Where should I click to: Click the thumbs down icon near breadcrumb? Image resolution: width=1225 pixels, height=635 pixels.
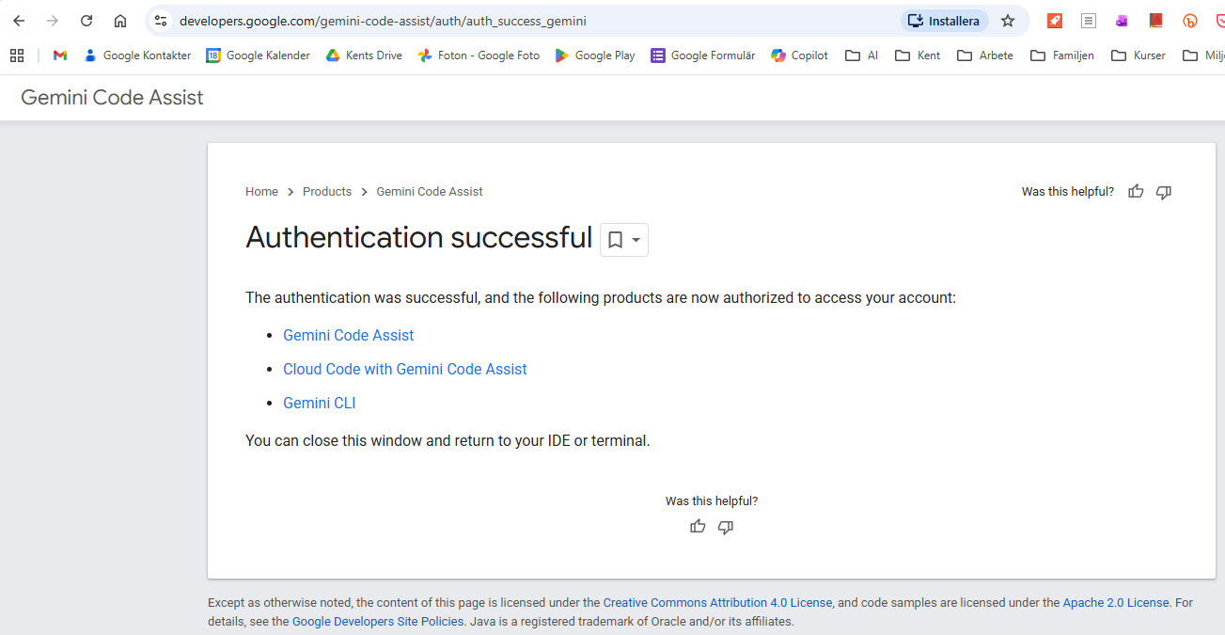pos(1164,192)
